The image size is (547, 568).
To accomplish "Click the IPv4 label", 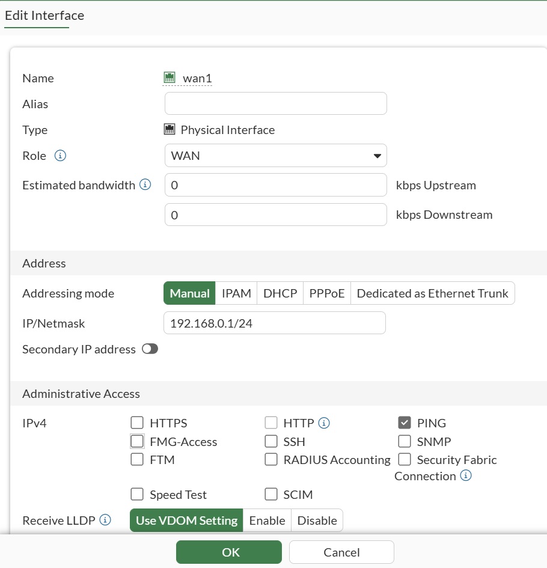I will [x=34, y=423].
